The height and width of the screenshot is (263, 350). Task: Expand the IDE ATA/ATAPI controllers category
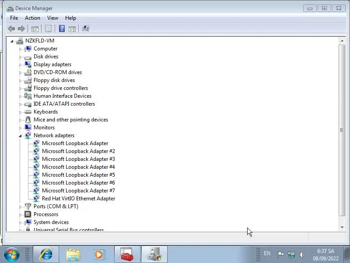20,104
